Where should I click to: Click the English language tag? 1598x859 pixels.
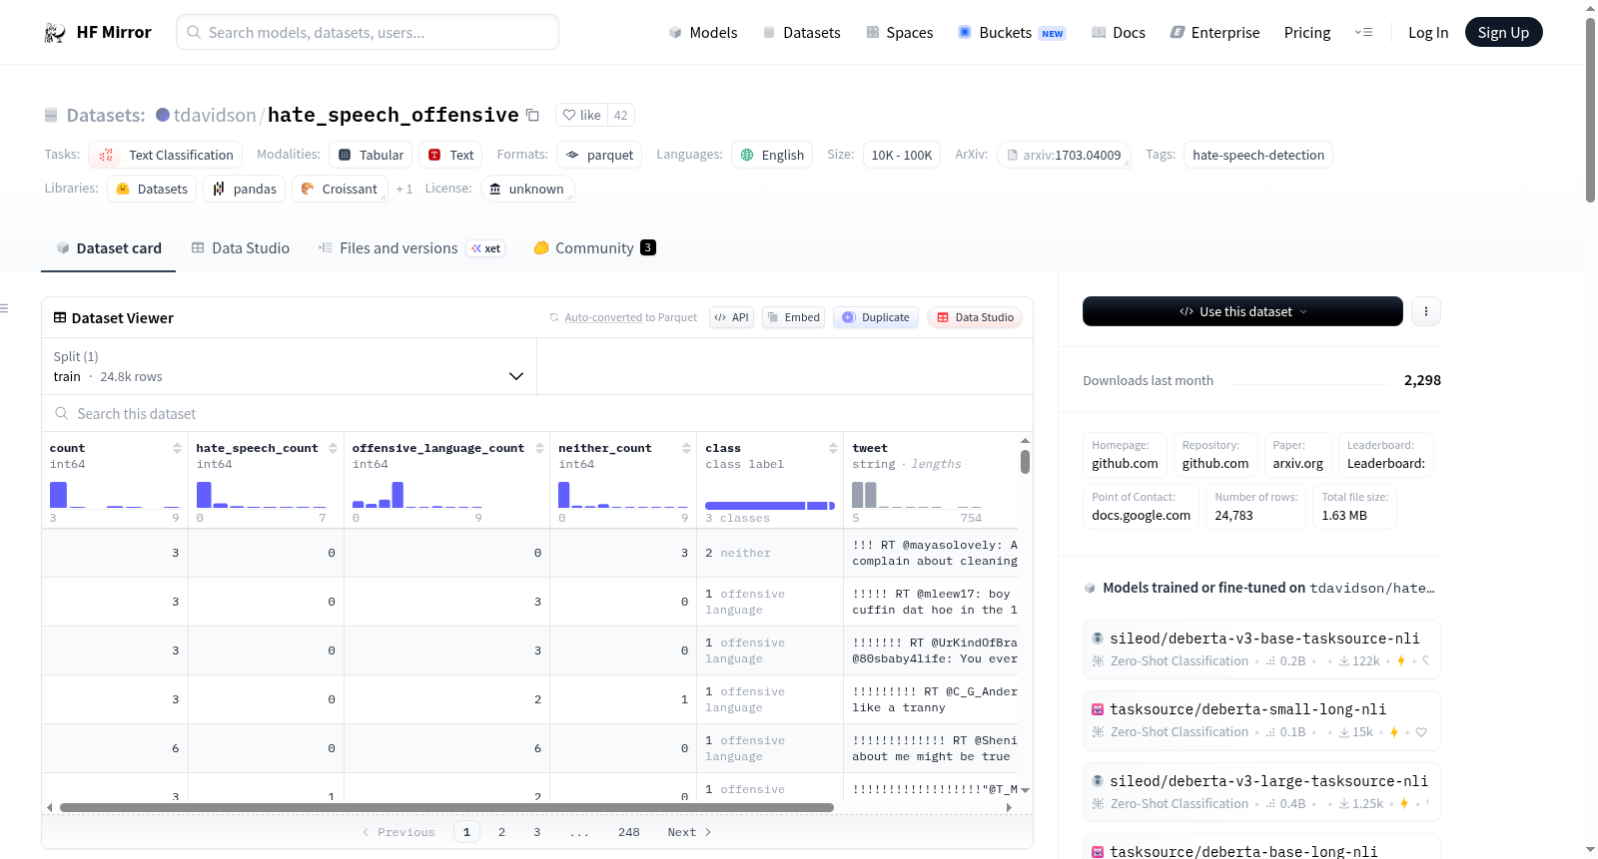[x=772, y=155]
